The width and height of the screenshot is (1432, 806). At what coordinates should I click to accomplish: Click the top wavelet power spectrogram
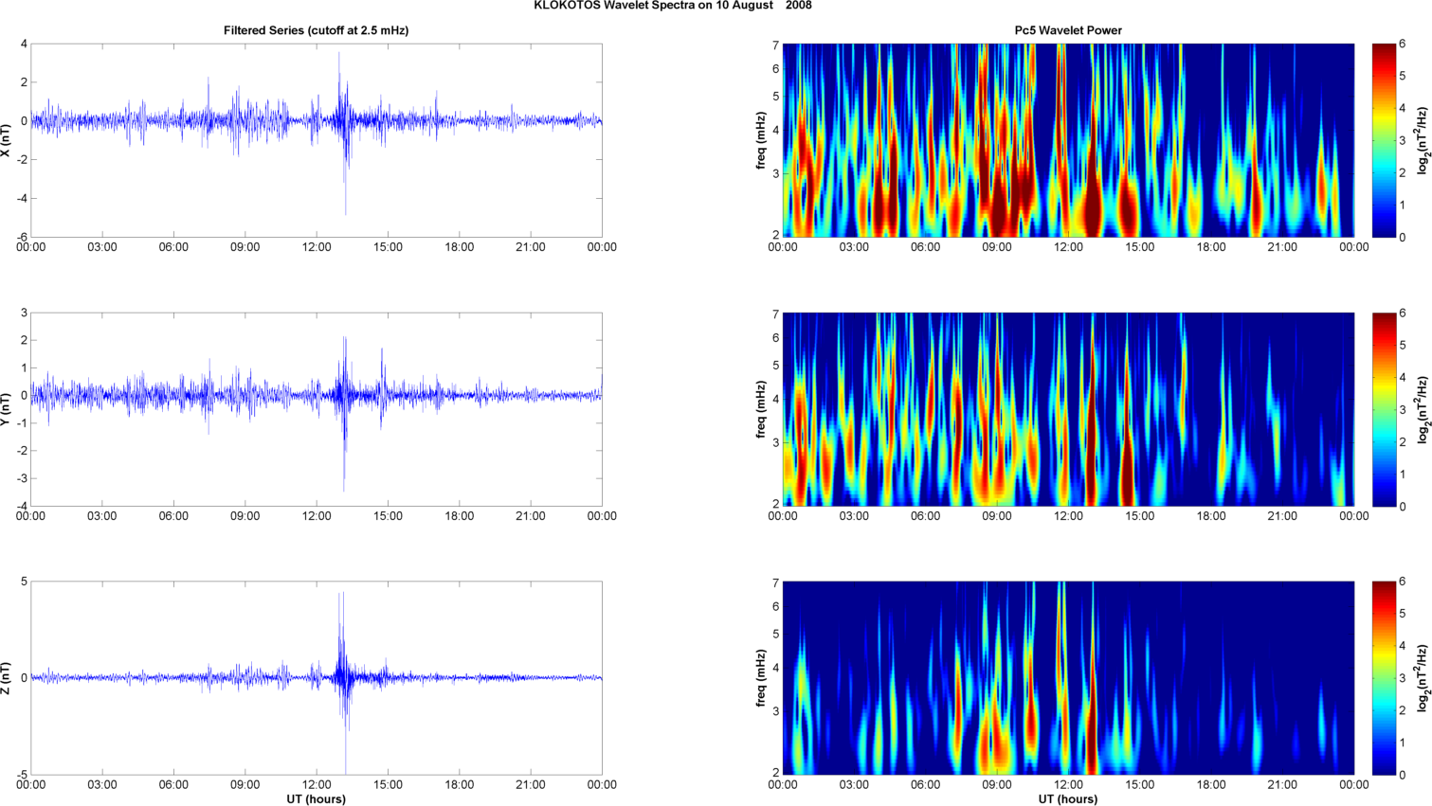[x=1068, y=140]
